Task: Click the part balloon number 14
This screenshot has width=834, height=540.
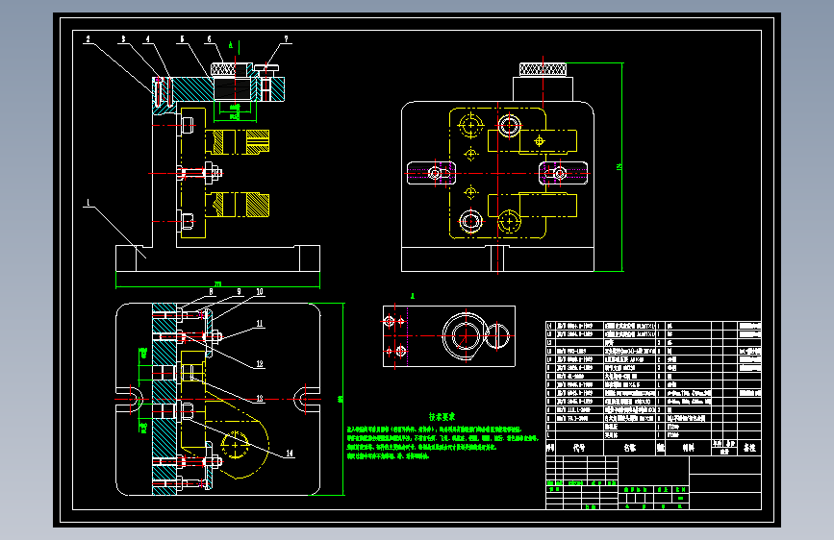Action: coord(290,454)
